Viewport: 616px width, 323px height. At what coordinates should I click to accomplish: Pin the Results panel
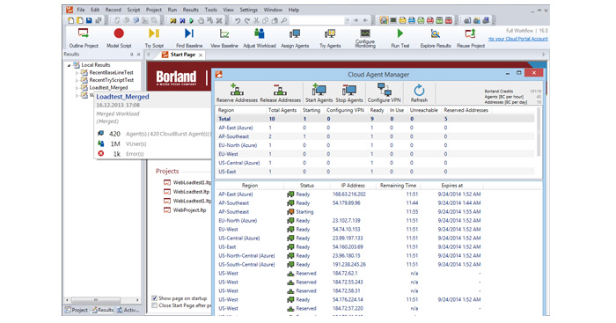point(132,55)
